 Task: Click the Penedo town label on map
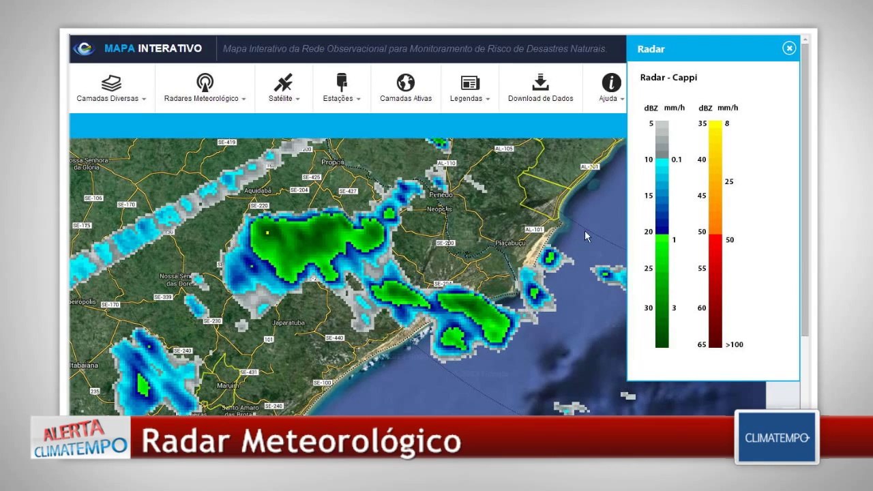(x=441, y=194)
